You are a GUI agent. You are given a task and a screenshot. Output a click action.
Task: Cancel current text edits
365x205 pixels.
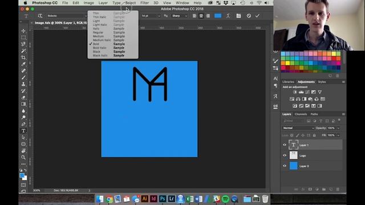click(x=249, y=16)
